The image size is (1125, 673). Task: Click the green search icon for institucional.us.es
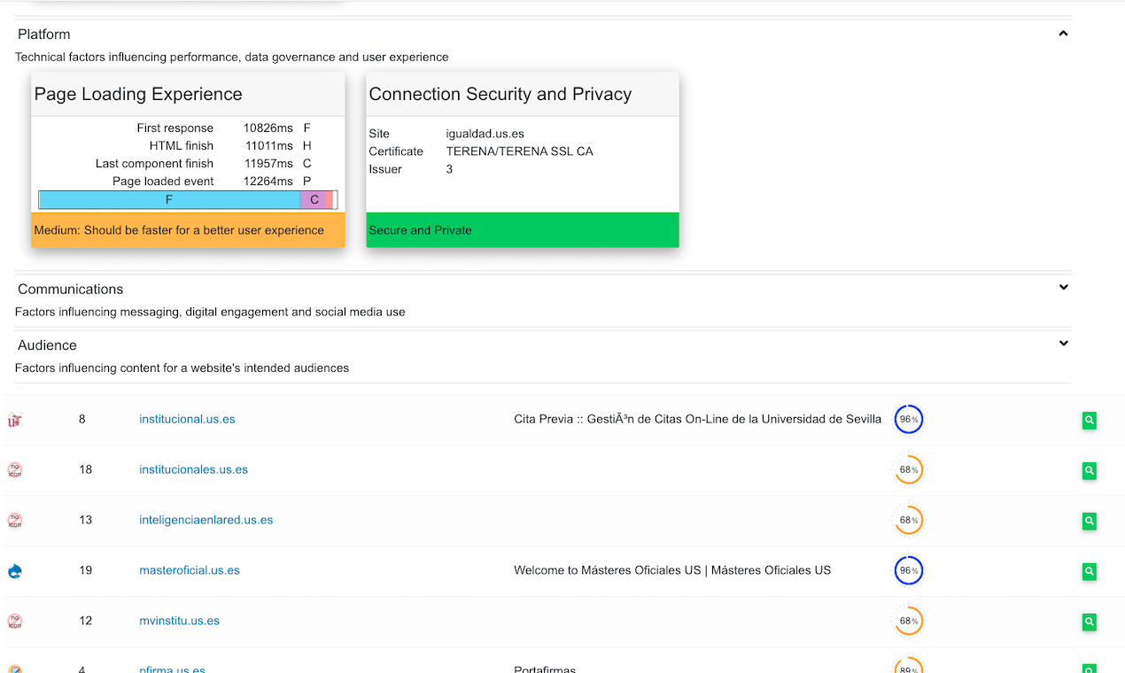click(1090, 421)
